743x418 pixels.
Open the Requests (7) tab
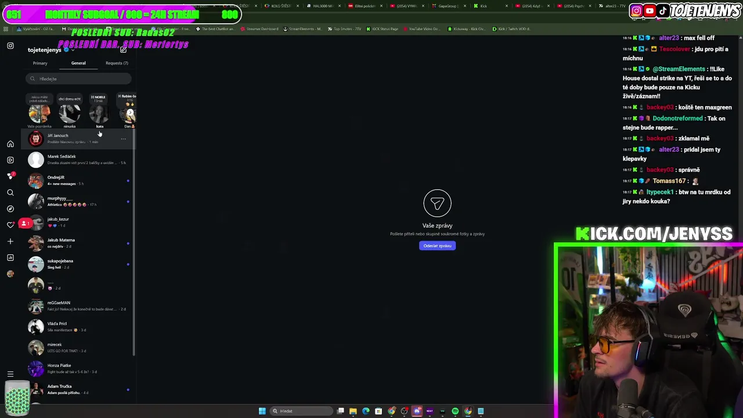tap(117, 63)
